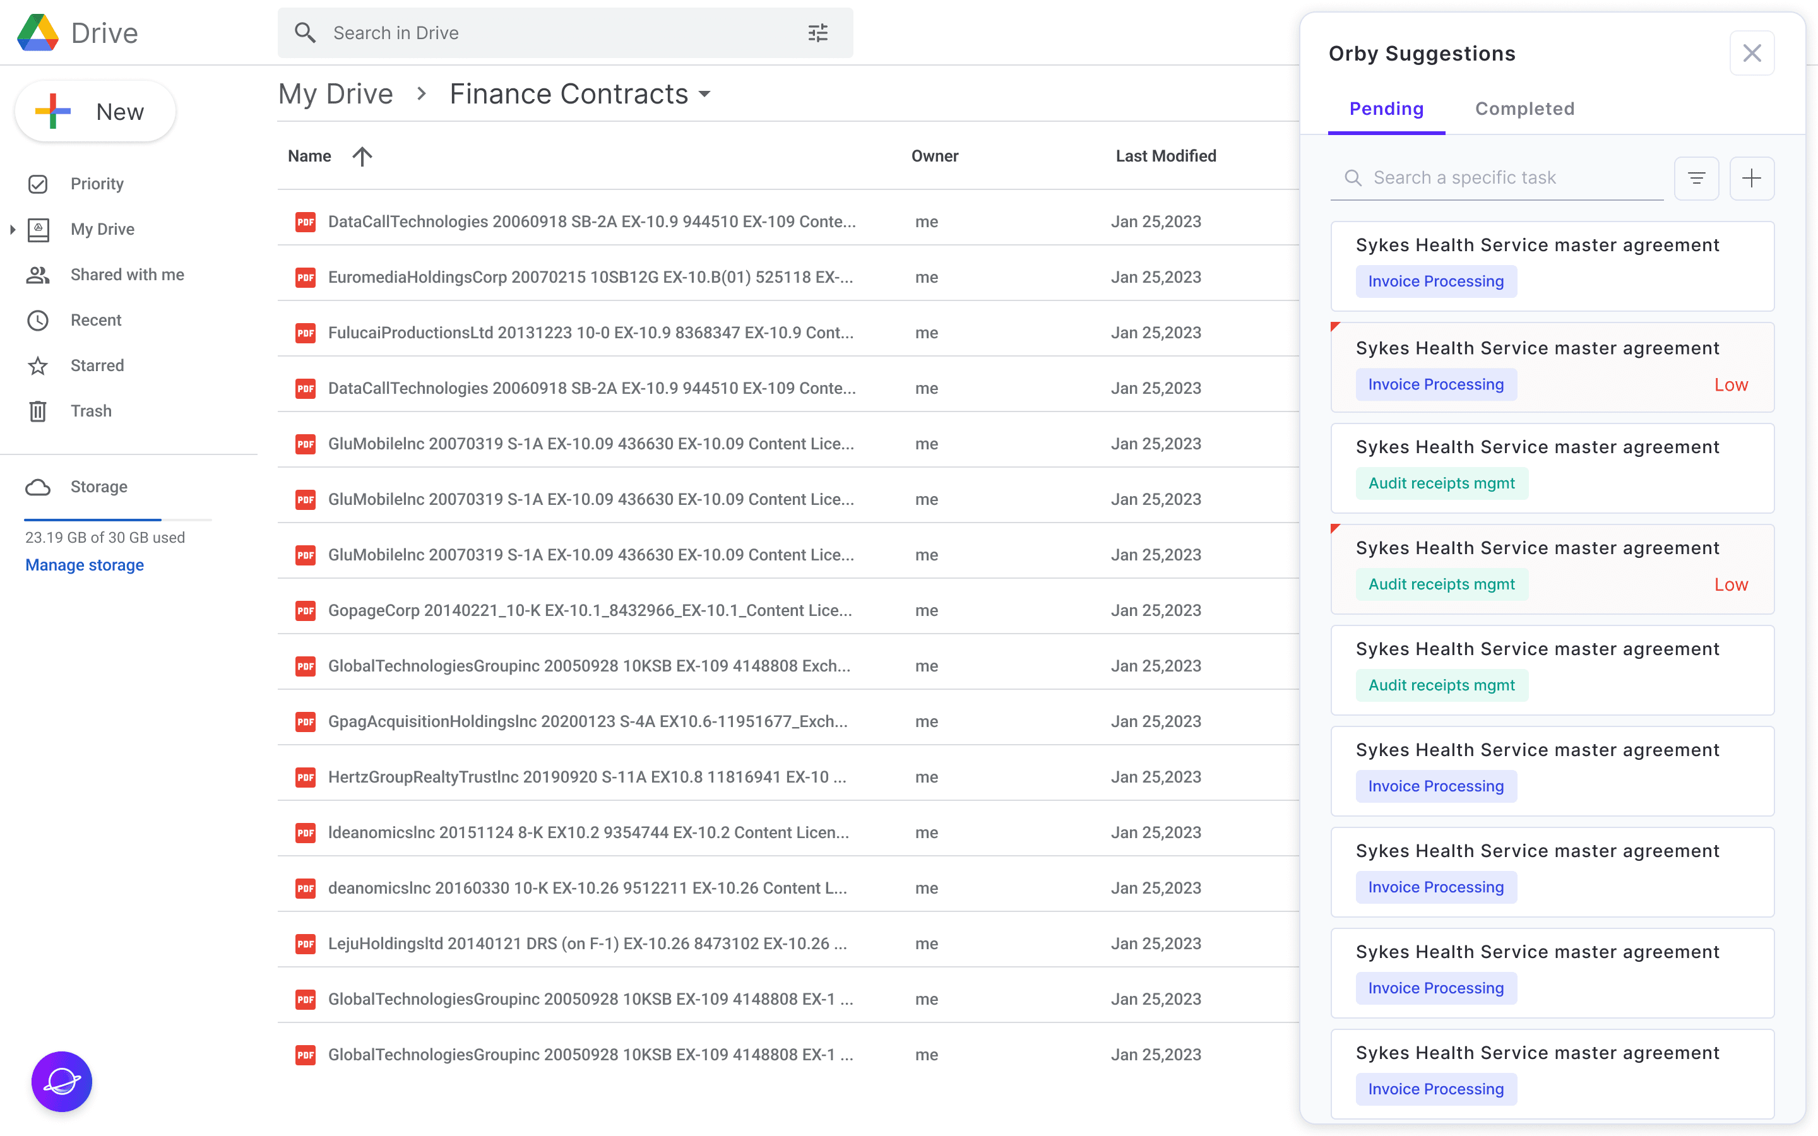Click the Orby planet assistant button
Screen dimensions: 1818x1136
coord(62,1081)
